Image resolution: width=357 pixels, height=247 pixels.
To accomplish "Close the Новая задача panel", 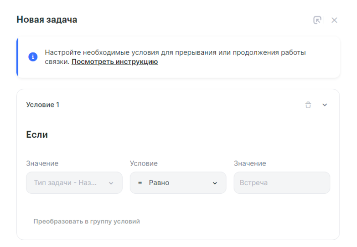I will click(334, 20).
